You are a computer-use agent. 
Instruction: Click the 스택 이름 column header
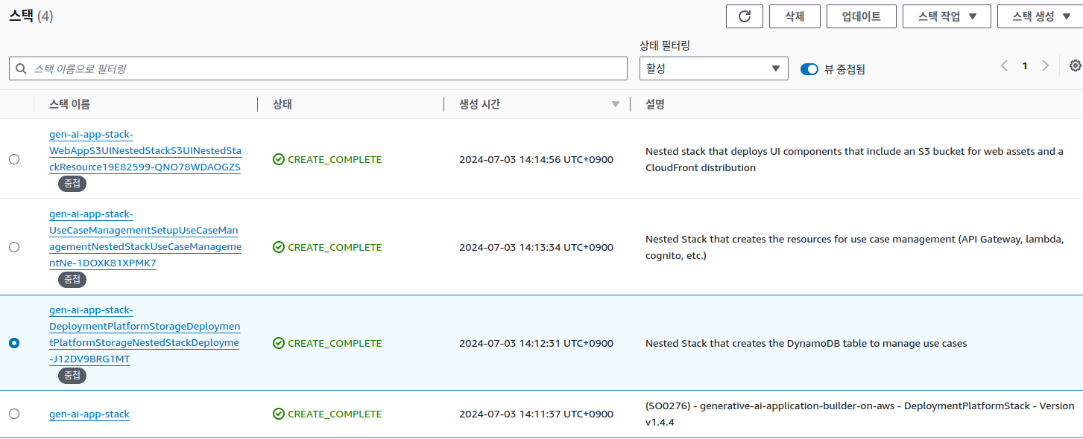(70, 104)
